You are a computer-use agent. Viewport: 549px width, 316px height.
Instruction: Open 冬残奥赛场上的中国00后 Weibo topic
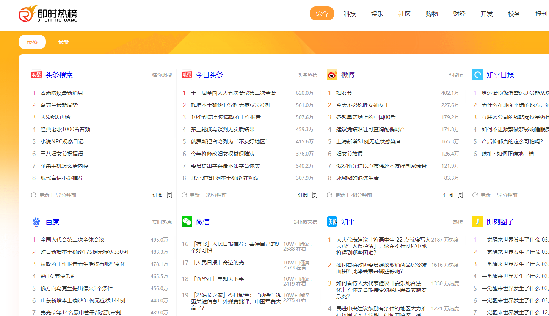(x=366, y=117)
